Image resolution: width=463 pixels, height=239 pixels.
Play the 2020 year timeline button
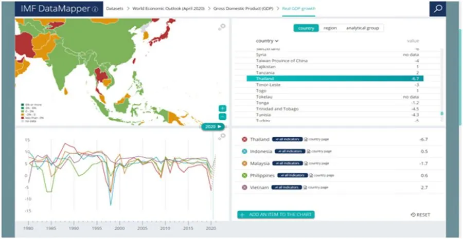tap(213, 126)
